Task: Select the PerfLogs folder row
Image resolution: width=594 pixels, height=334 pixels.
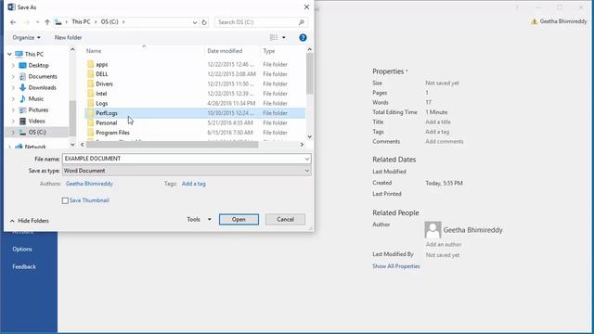Action: pos(195,113)
